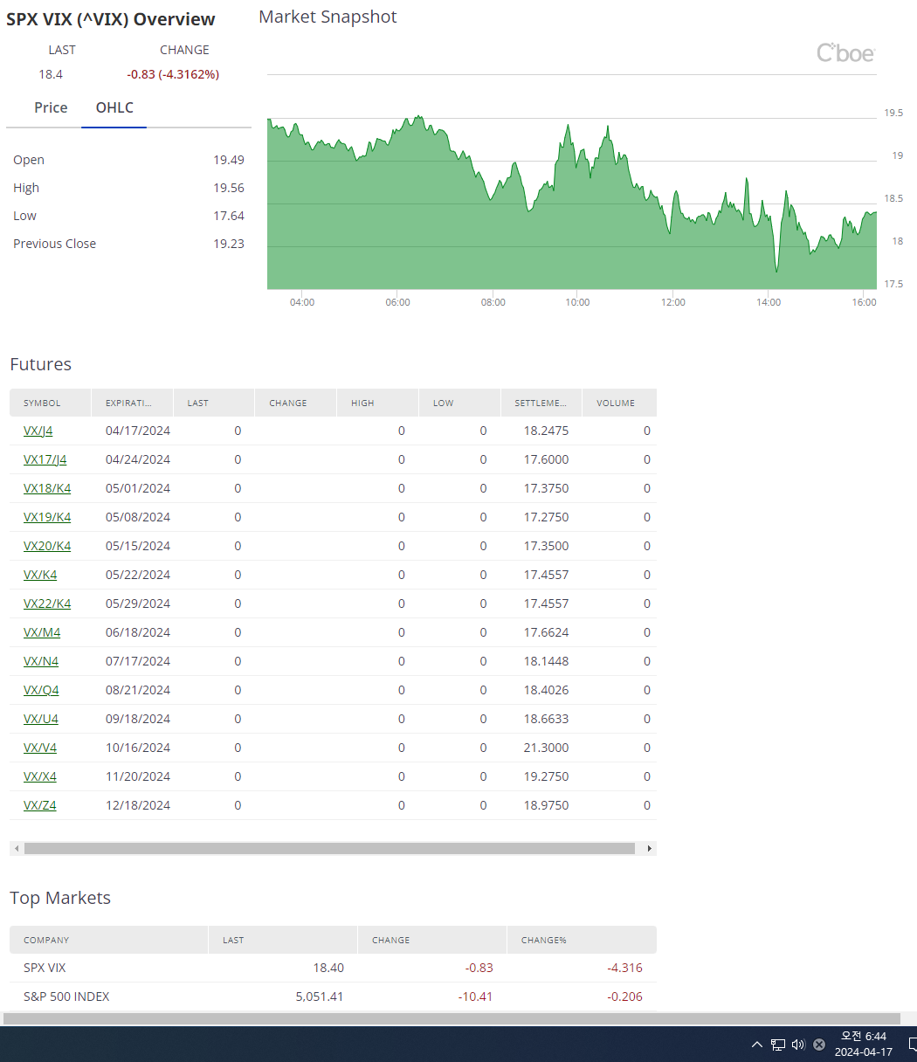Sort futures by LAST column header
This screenshot has height=1062, width=917.
click(214, 403)
